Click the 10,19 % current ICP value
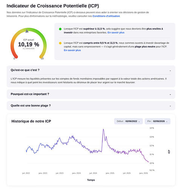Viewport: 182px width, 189px height. 29,45
